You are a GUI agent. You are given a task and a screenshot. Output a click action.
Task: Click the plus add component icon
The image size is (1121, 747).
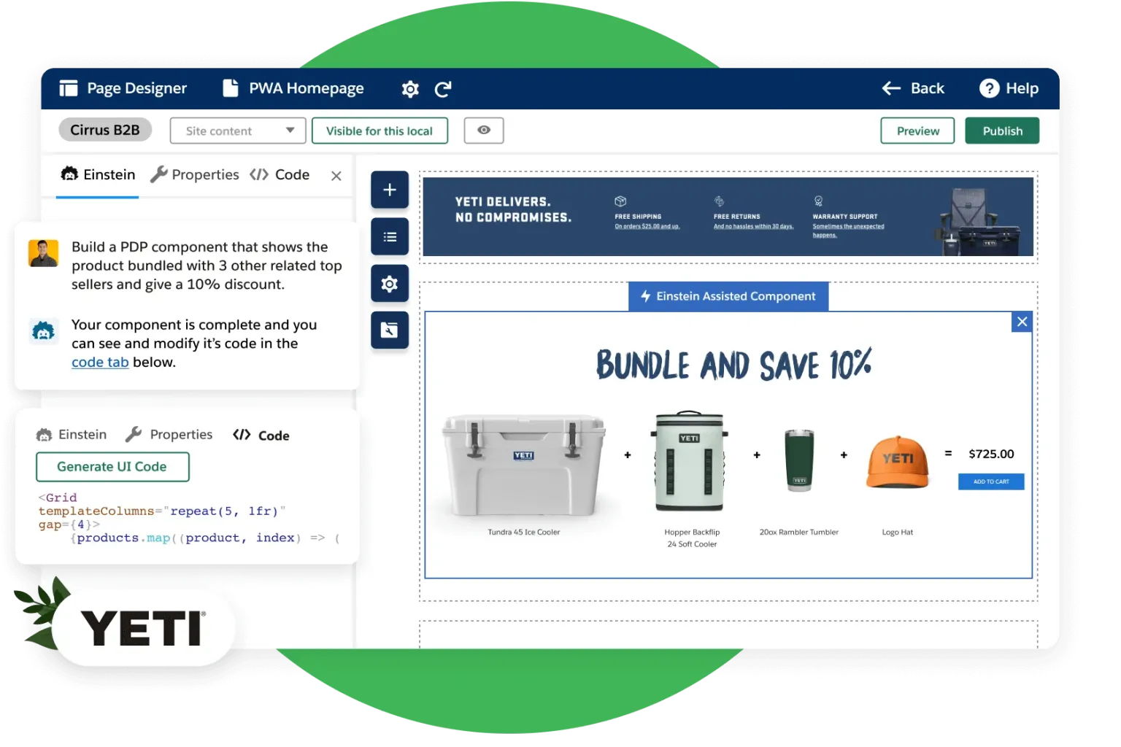point(390,190)
